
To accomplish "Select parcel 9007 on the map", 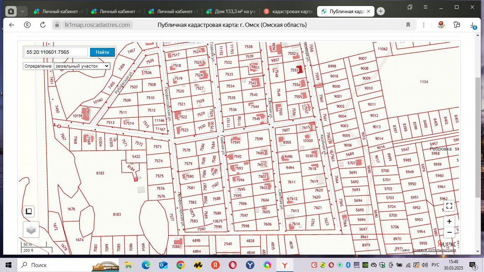I will click(x=363, y=59).
